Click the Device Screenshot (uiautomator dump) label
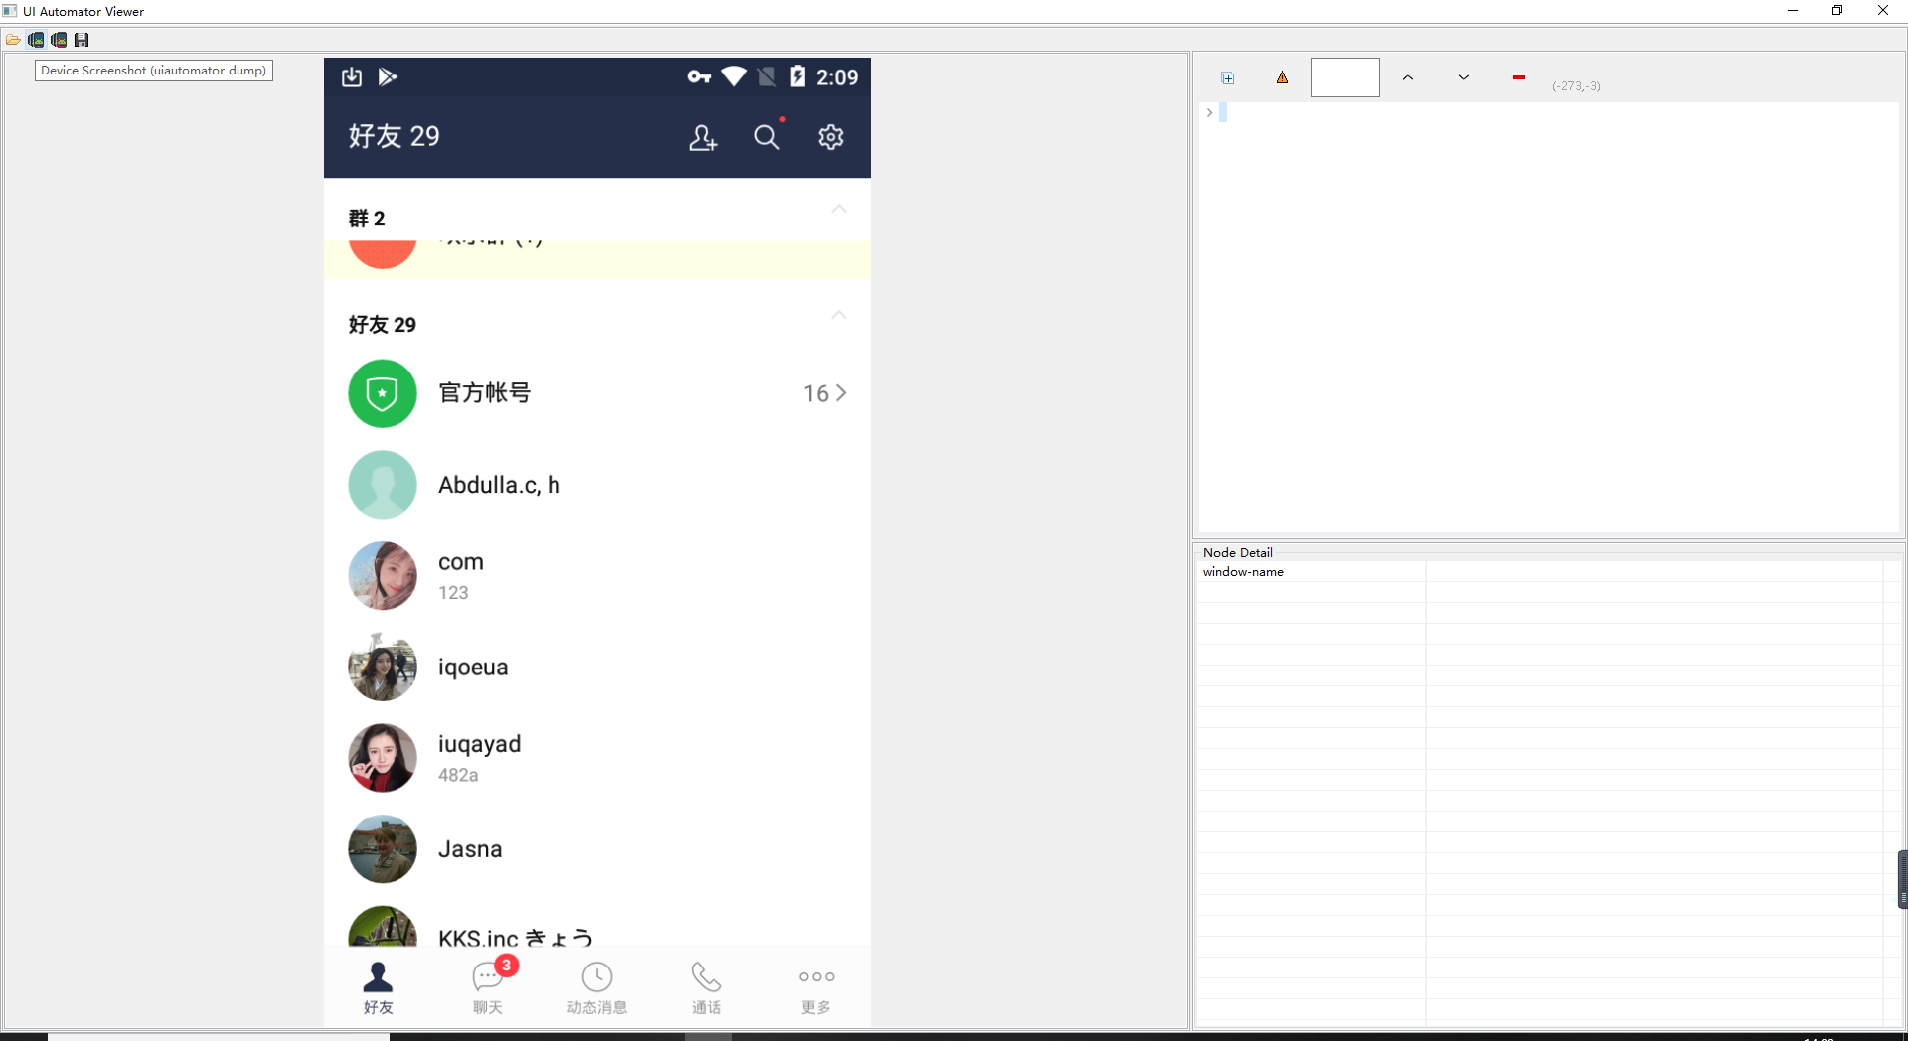The width and height of the screenshot is (1908, 1041). [x=153, y=71]
